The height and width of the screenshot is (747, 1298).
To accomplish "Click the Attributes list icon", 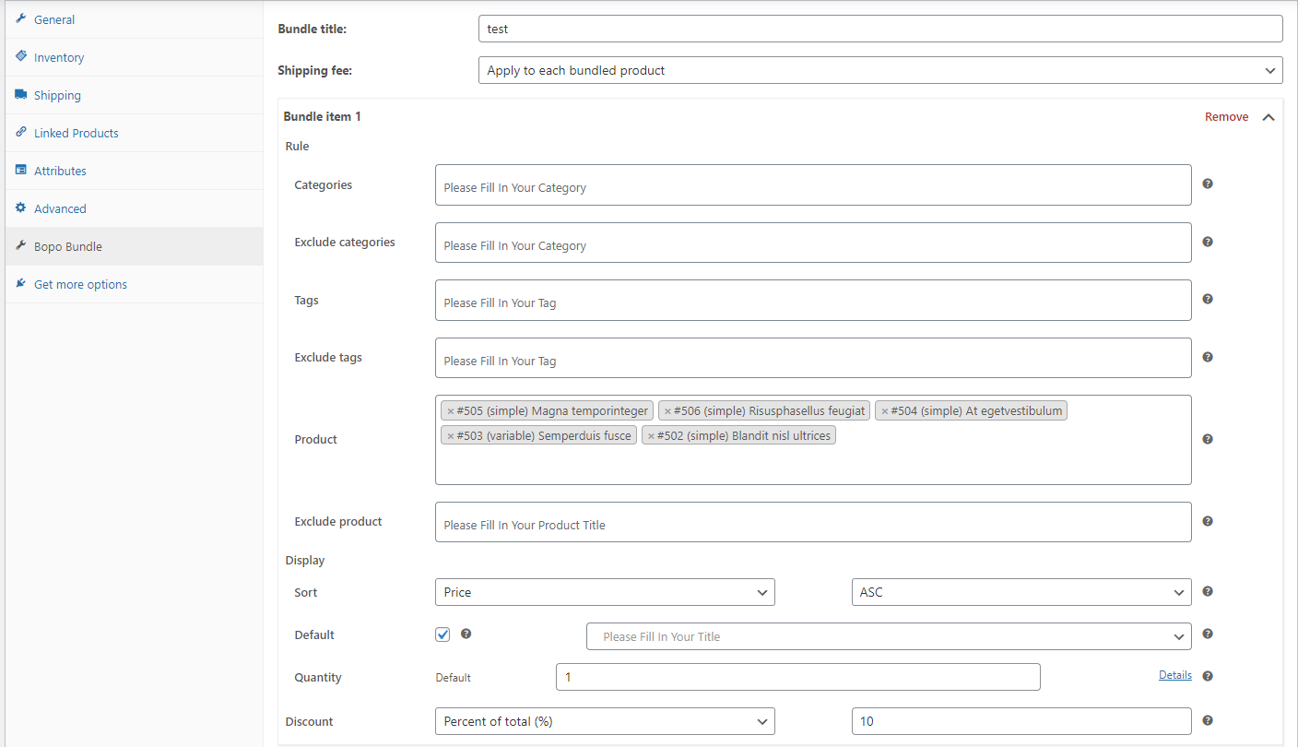I will pyautogui.click(x=21, y=170).
